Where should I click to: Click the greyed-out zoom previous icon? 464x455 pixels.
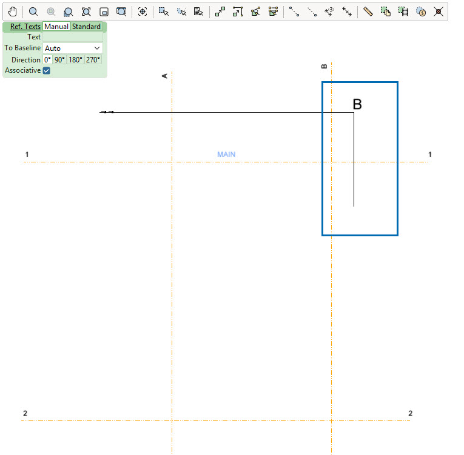51,12
